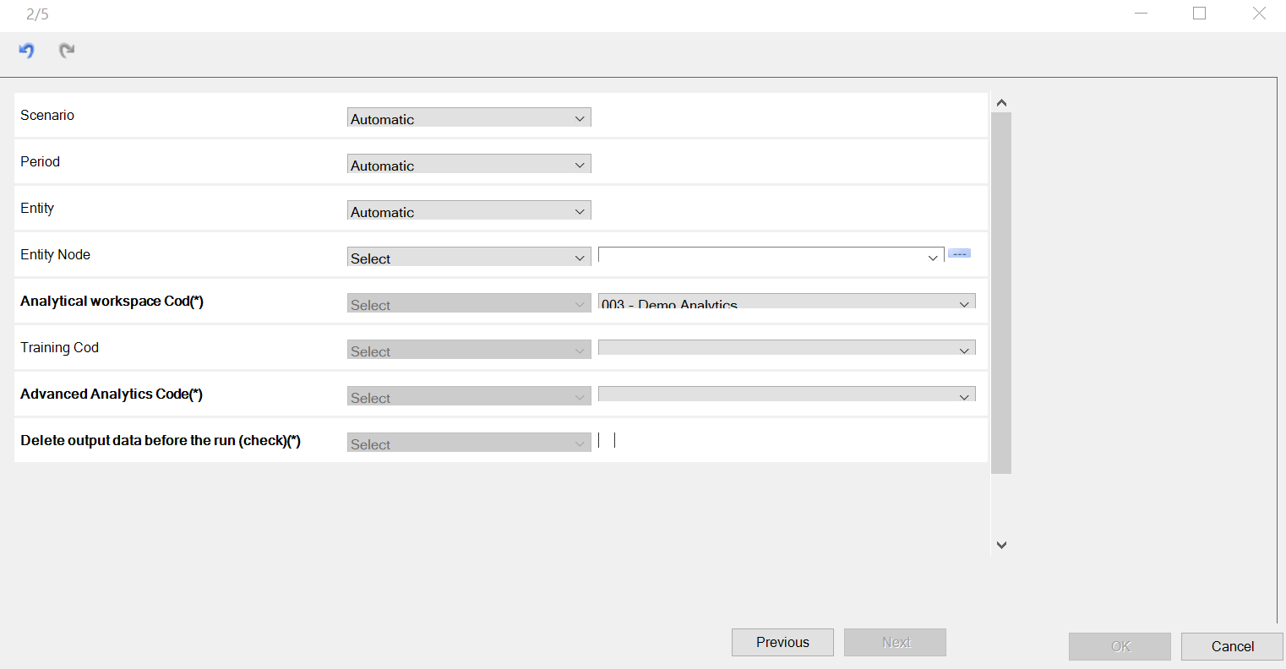Click the OK button

[1120, 646]
